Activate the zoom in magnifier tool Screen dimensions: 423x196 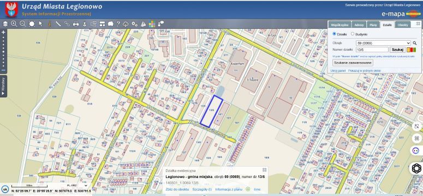pos(14,24)
